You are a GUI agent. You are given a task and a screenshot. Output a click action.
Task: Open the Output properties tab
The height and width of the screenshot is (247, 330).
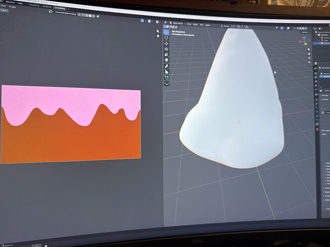click(316, 78)
